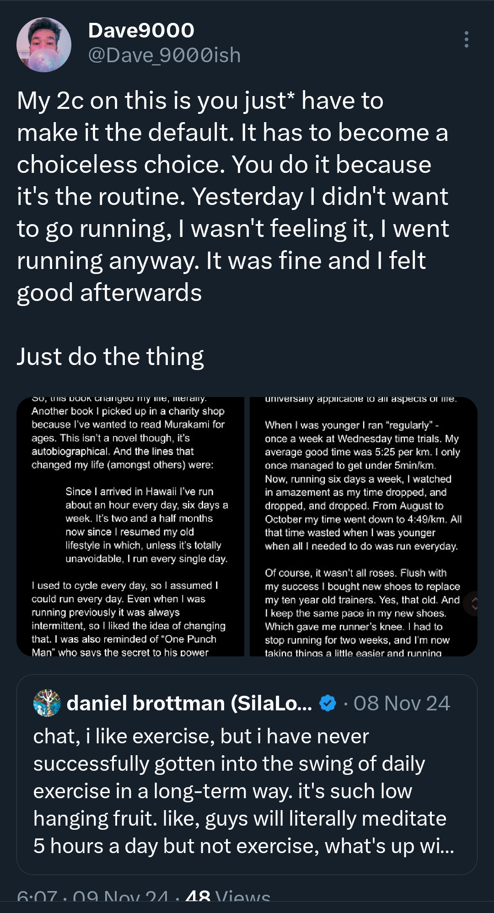
Task: Click the "Just do the thing" line
Action: pos(110,356)
